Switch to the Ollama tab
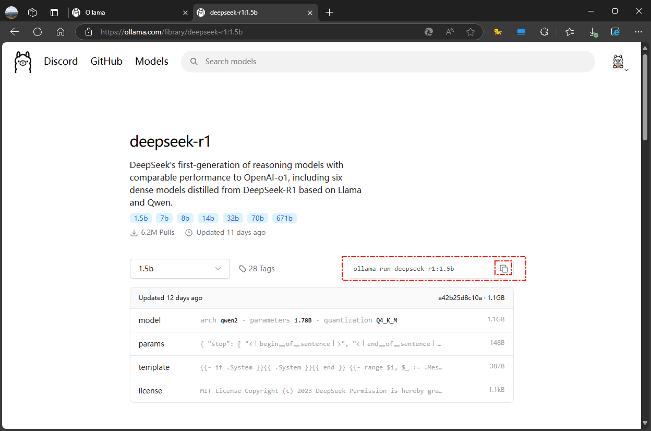651x431 pixels. (x=130, y=13)
